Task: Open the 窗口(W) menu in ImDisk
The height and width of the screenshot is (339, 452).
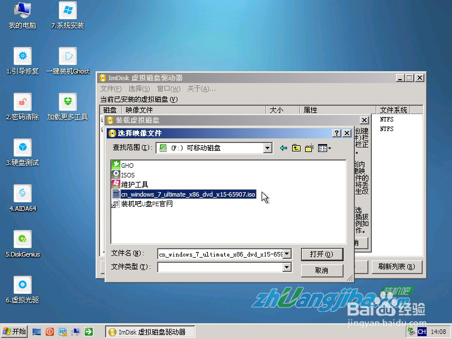Action: pyautogui.click(x=168, y=89)
